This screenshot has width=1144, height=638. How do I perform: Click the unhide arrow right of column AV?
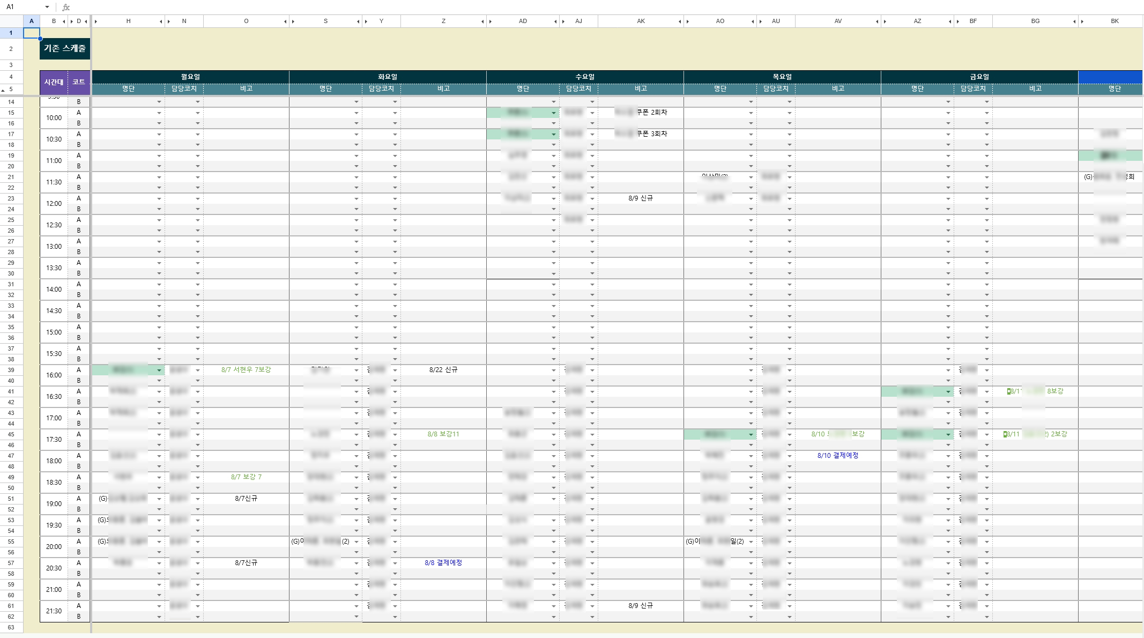point(877,21)
